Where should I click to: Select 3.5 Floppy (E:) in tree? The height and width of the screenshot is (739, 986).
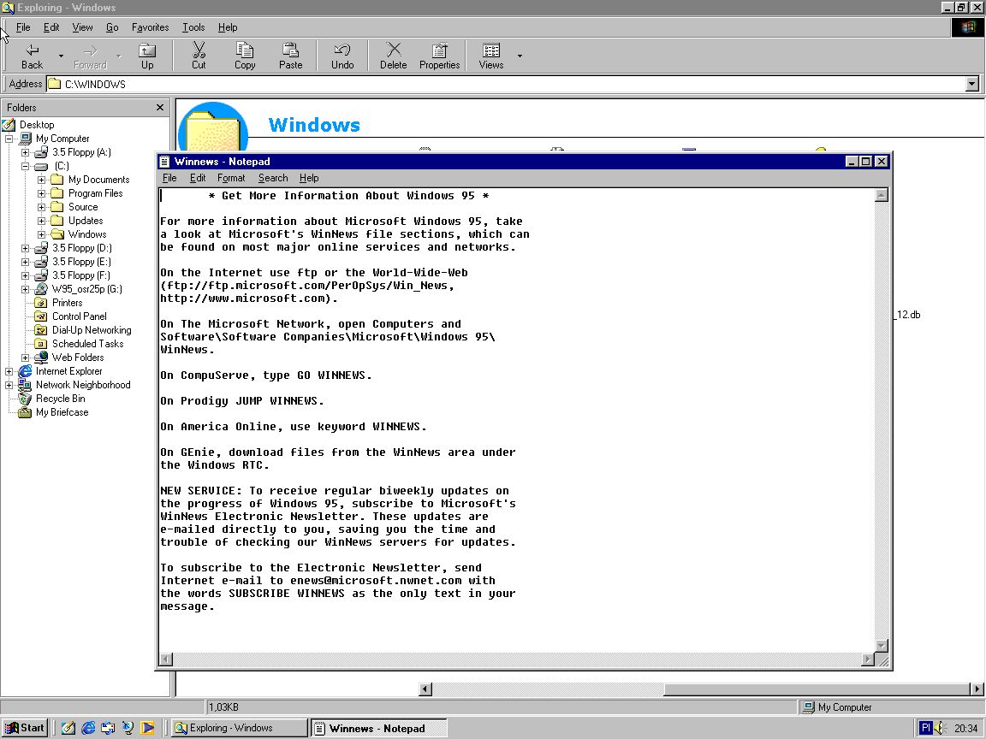coord(81,262)
